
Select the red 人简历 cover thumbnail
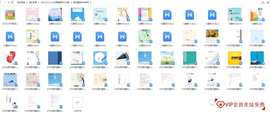tap(10, 58)
